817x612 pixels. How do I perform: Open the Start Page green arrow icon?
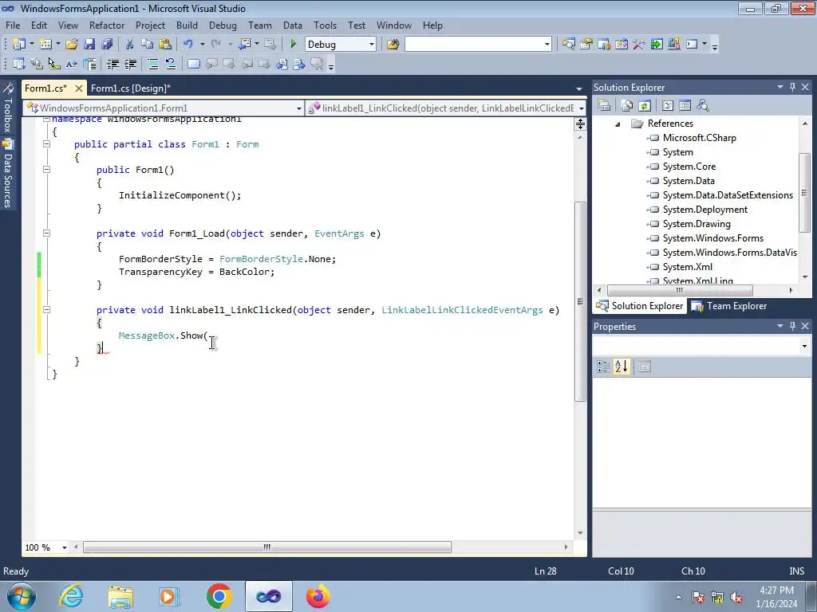pos(657,45)
